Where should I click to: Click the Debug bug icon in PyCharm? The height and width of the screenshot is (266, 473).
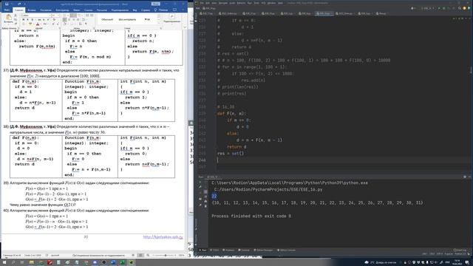[x=444, y=8]
